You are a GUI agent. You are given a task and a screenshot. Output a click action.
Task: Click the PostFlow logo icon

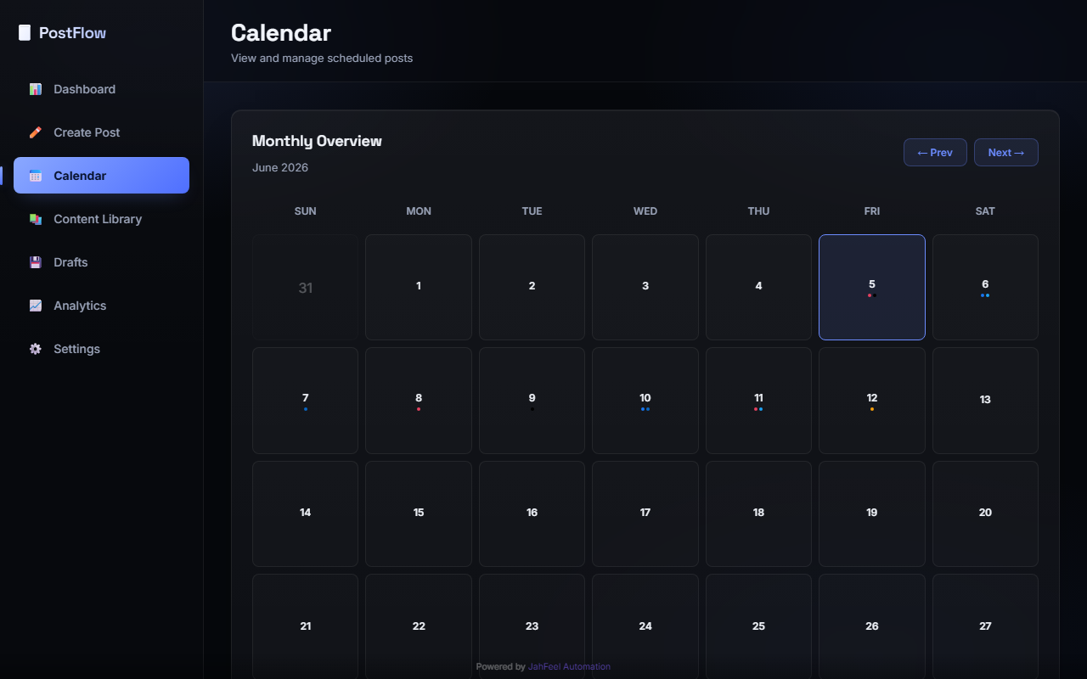(x=24, y=33)
